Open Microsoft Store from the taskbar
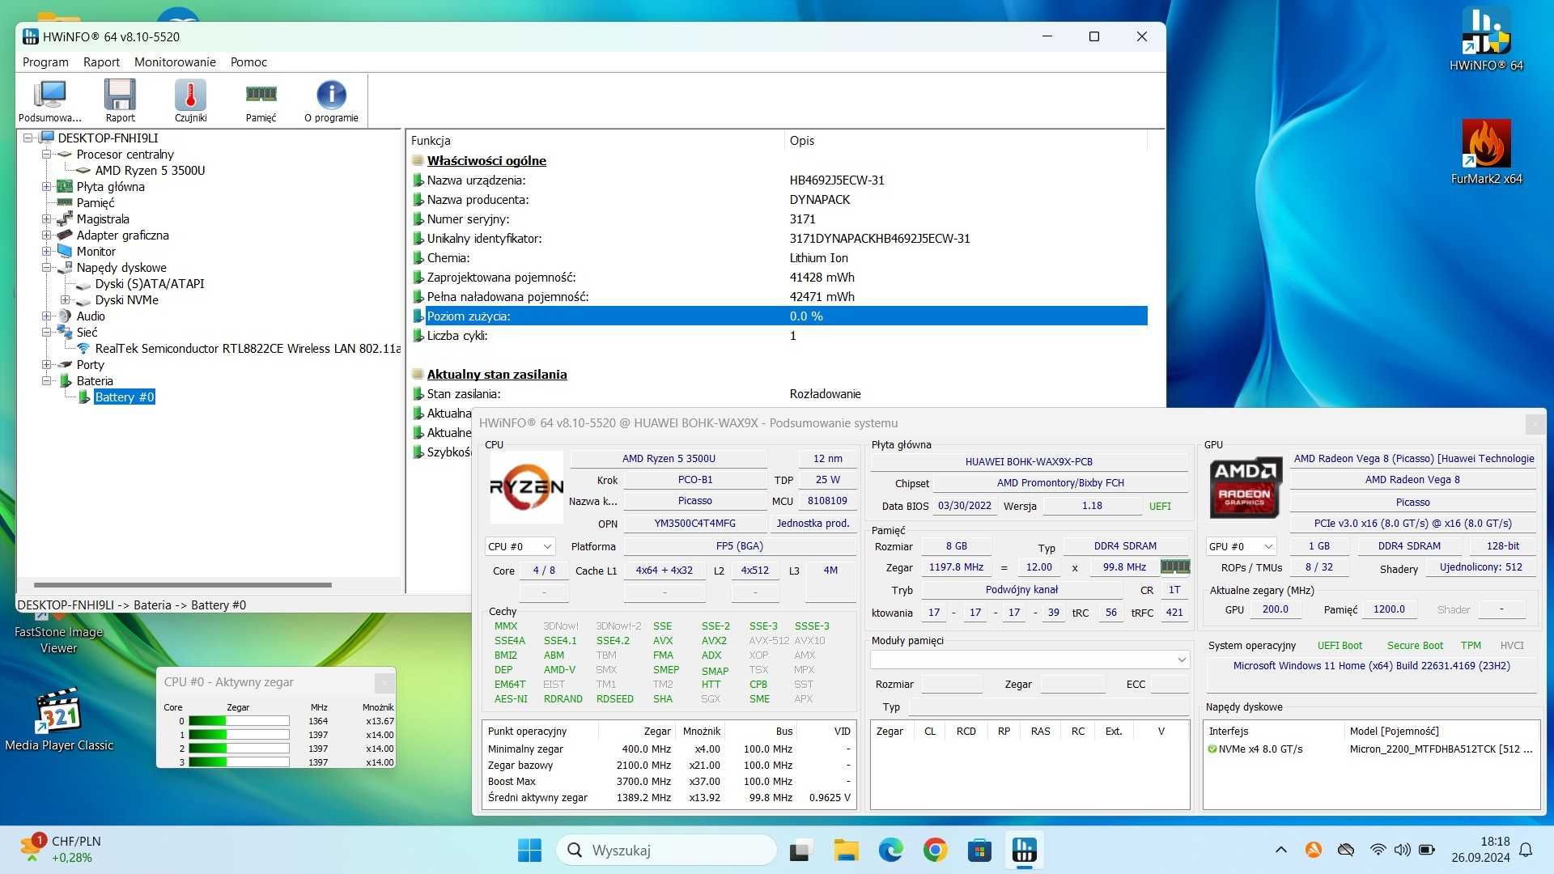The height and width of the screenshot is (874, 1554). (979, 851)
